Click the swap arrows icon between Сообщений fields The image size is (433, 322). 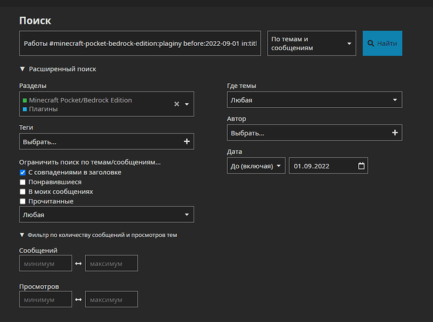[79, 263]
